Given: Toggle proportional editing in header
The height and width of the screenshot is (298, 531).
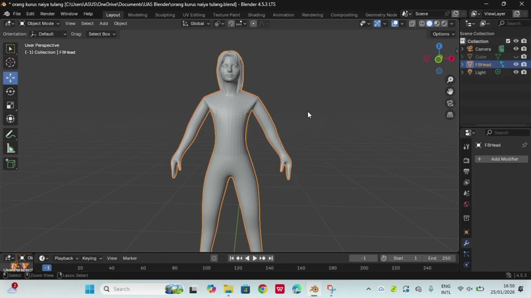Looking at the screenshot, I should click(253, 24).
